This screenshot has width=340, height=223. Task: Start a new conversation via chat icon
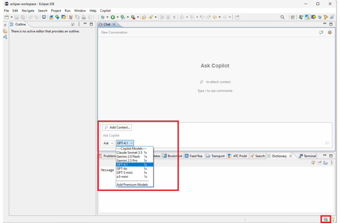point(321,33)
